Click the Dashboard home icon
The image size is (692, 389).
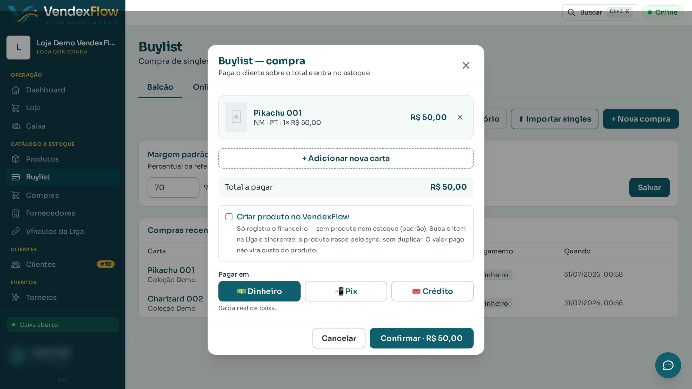tap(16, 90)
